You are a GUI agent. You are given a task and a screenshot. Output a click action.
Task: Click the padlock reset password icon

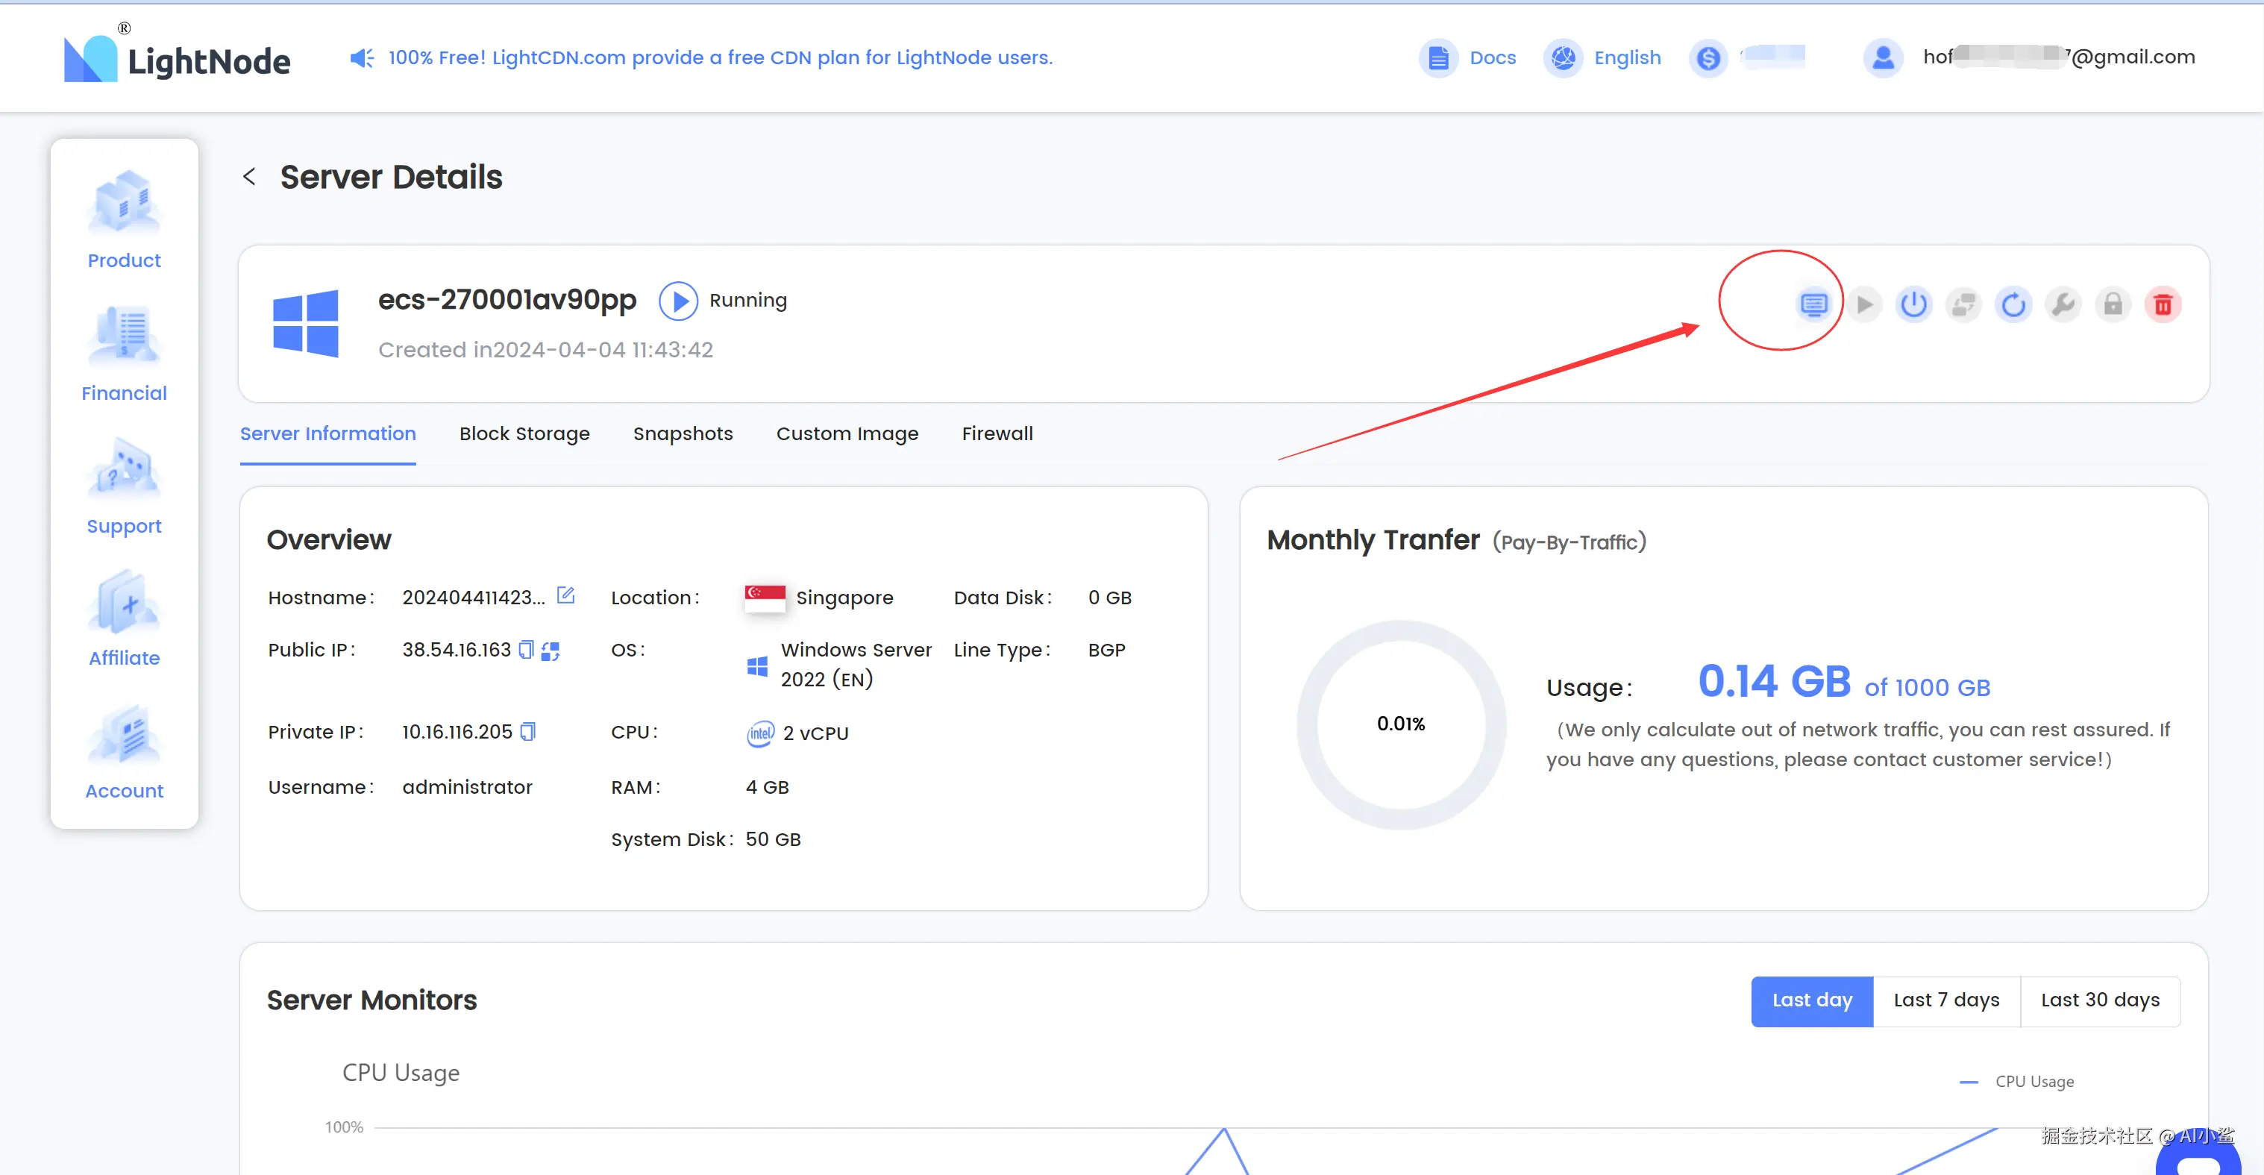2113,305
